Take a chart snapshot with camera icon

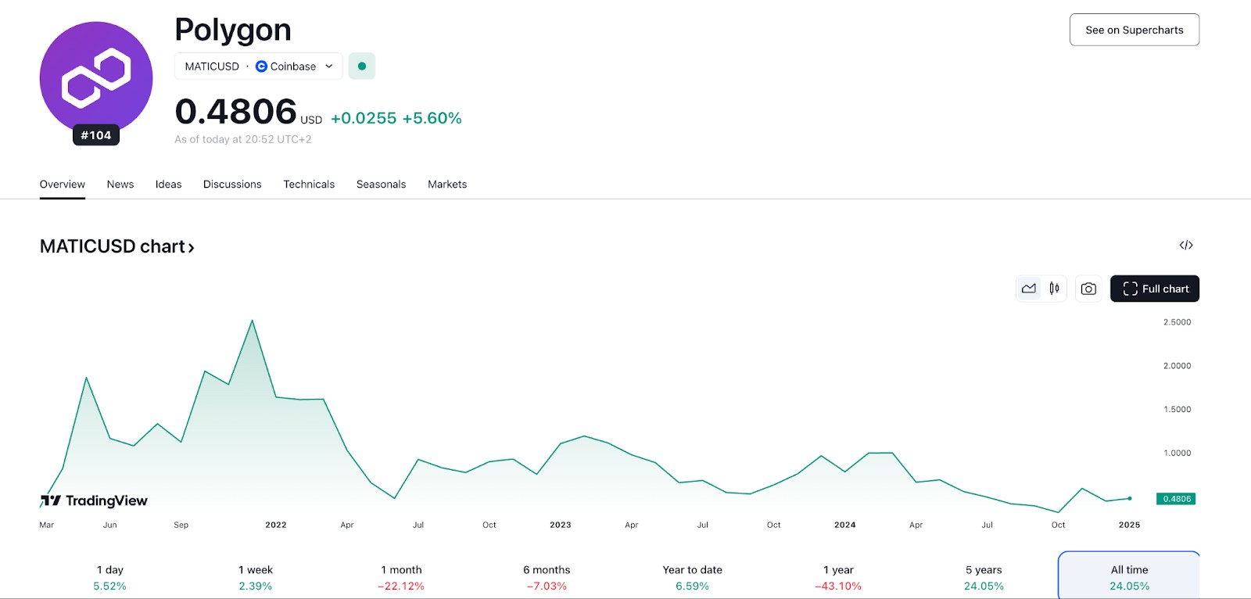[x=1088, y=289]
